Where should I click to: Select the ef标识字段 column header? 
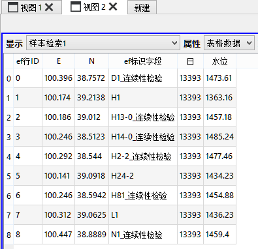[143, 61]
